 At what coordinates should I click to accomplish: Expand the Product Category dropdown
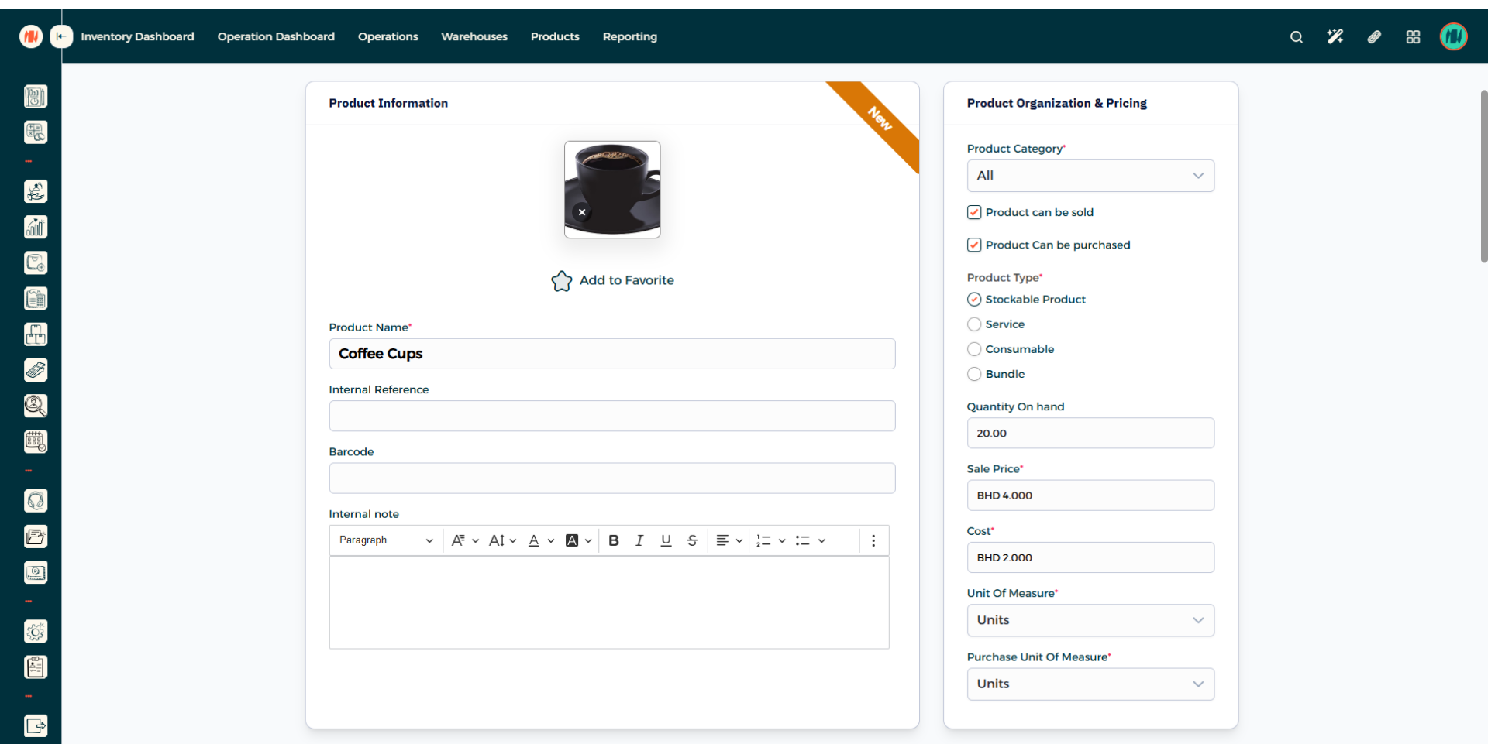(1090, 176)
